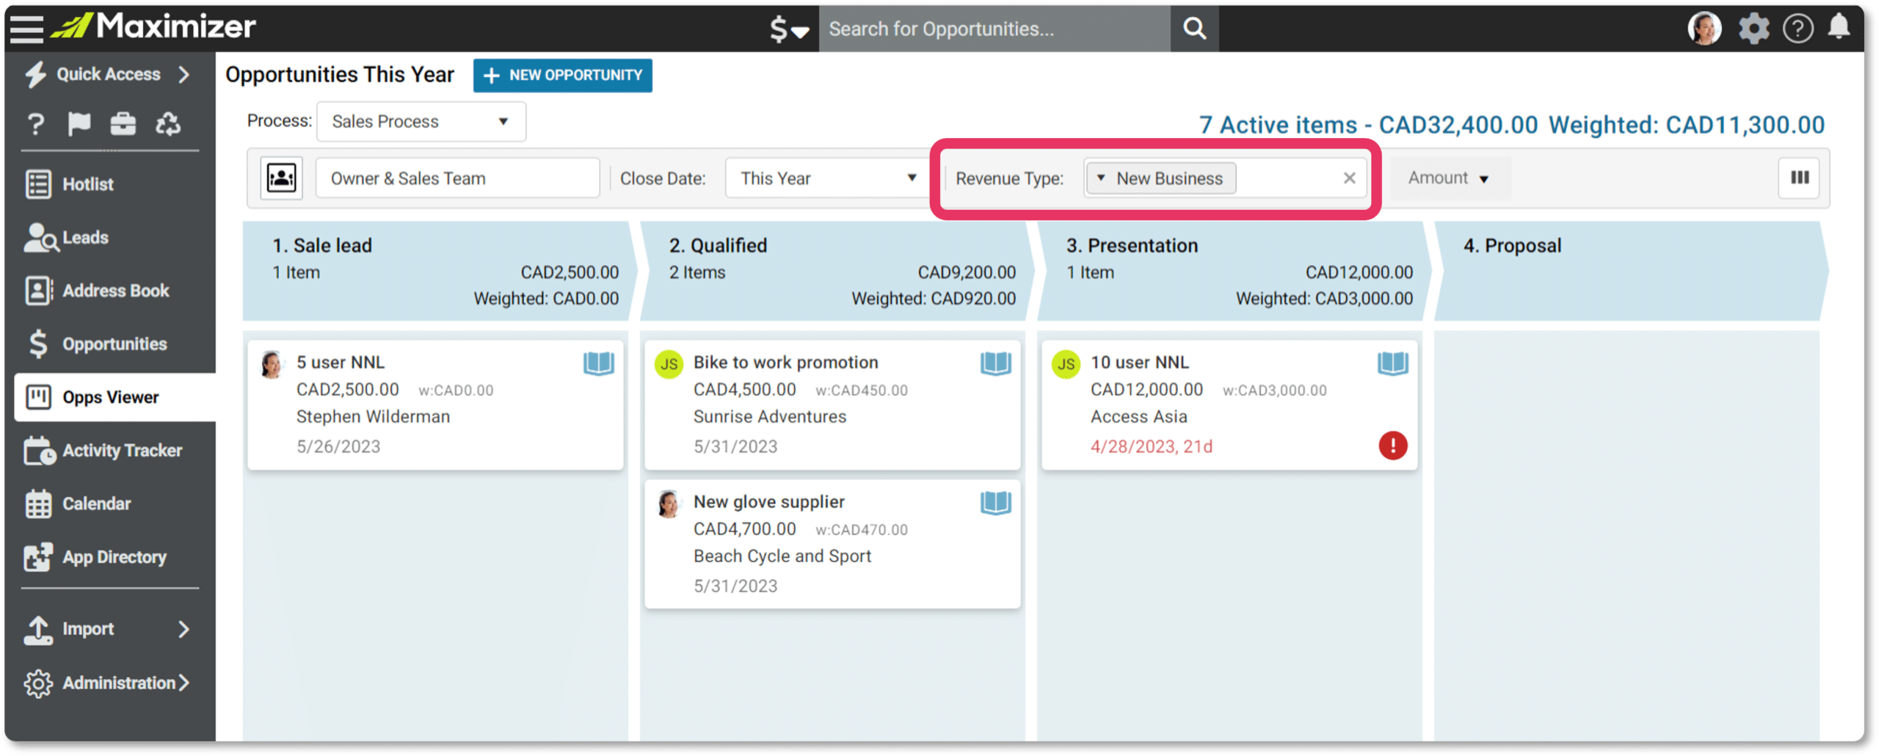The image size is (1879, 756).
Task: Open the This Year close date dropdown
Action: 828,178
